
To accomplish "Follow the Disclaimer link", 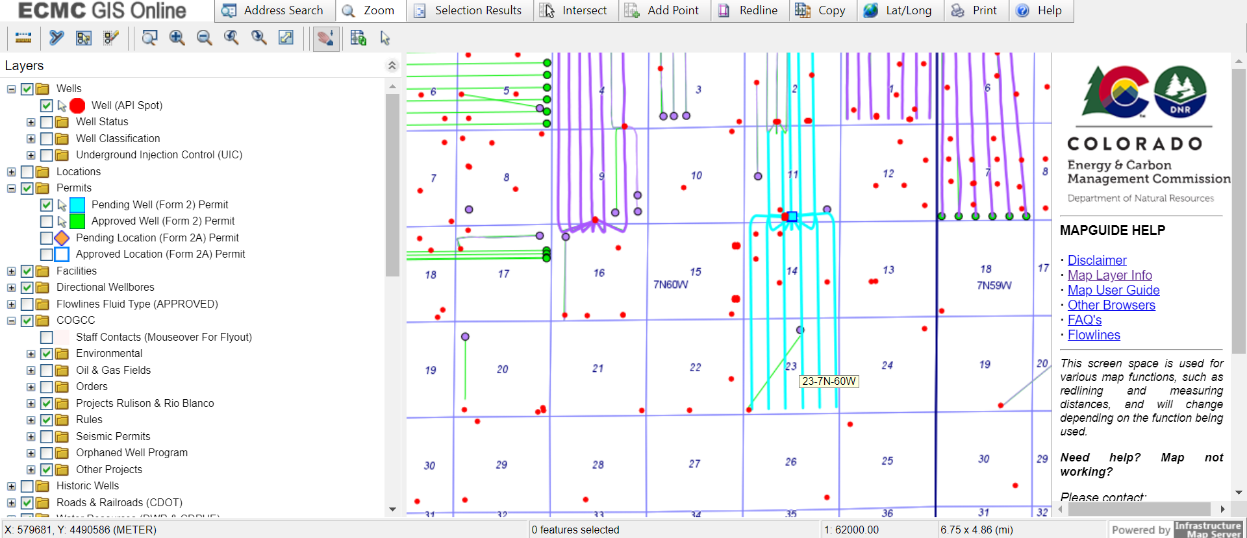I will pyautogui.click(x=1097, y=260).
